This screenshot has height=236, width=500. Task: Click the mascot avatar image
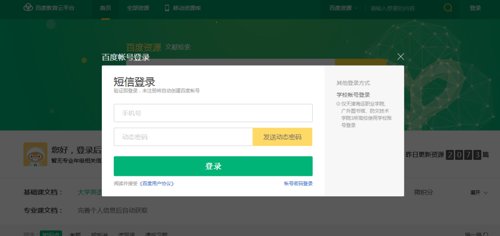pyautogui.click(x=35, y=154)
